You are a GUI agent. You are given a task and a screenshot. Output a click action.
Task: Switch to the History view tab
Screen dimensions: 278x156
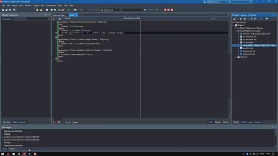[x=226, y=122]
